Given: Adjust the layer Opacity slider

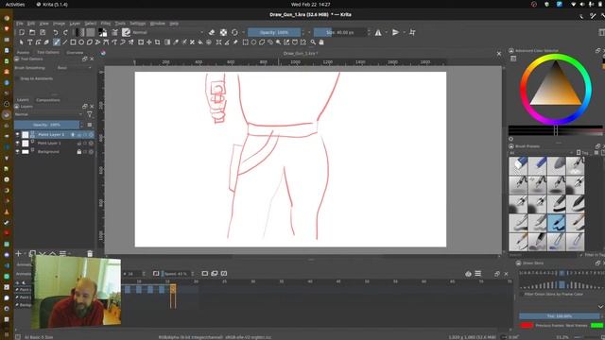Looking at the screenshot, I should point(46,125).
